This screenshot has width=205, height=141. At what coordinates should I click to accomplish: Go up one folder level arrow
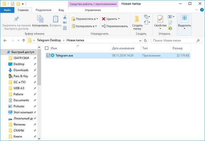tap(24, 41)
